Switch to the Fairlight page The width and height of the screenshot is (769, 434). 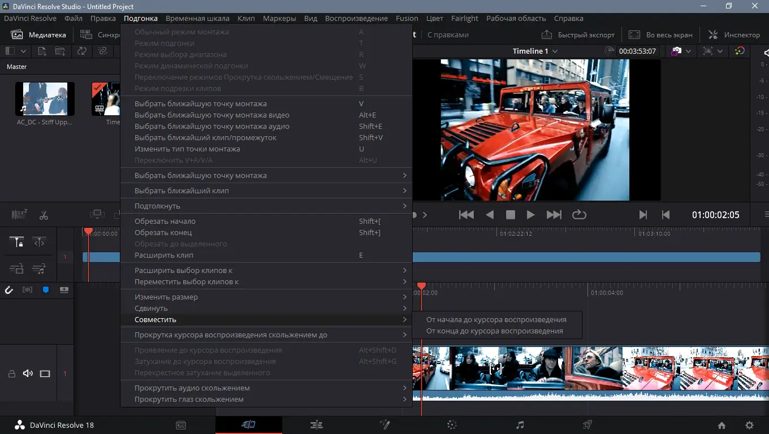[x=520, y=424]
